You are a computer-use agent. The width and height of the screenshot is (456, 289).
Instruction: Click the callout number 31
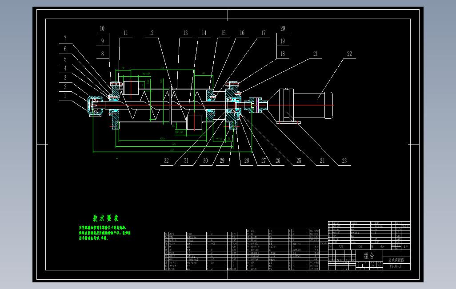tap(186, 160)
